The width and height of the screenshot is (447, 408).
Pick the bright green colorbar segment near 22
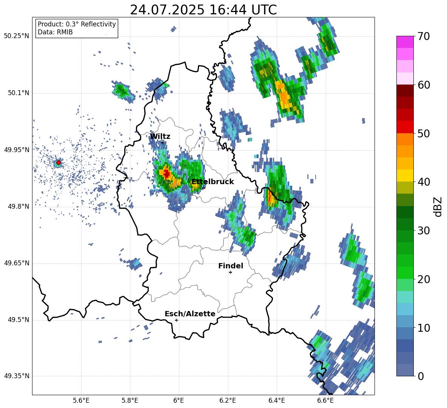[405, 273]
